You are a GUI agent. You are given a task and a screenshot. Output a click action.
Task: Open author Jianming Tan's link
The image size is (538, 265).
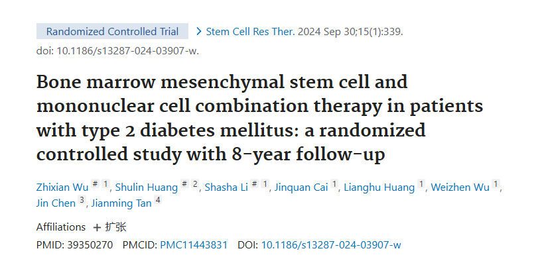point(121,201)
